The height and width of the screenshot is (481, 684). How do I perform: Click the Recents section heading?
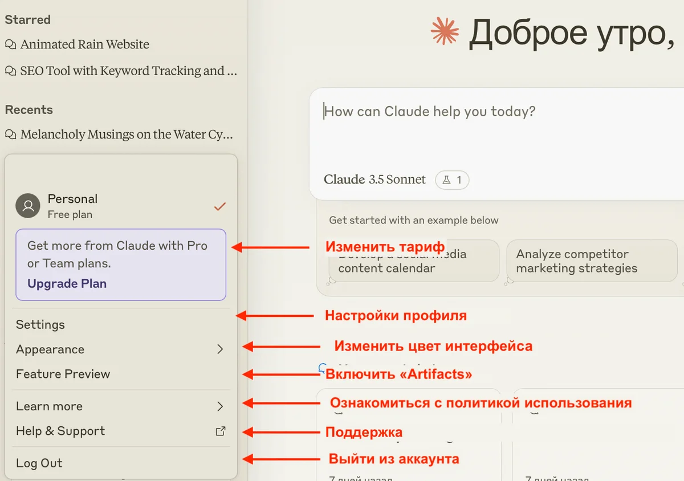coord(28,110)
